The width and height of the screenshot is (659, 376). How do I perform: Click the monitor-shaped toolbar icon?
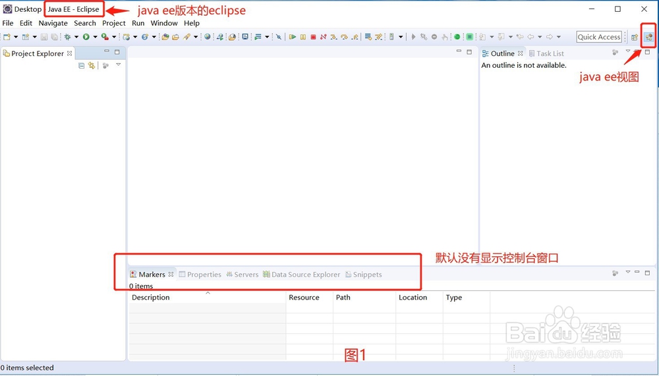245,37
